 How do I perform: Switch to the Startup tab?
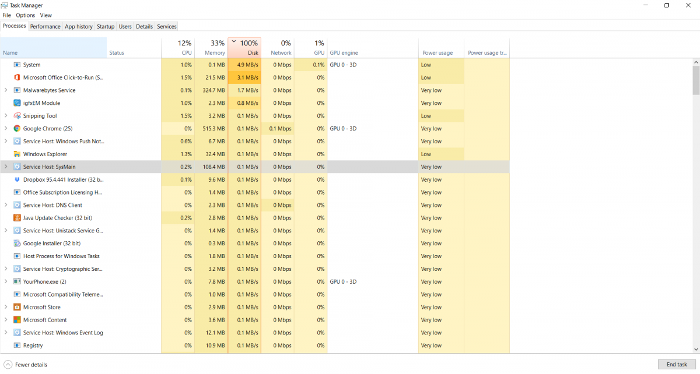(x=106, y=26)
